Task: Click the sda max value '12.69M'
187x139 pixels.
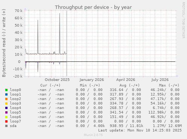Action: (175, 126)
